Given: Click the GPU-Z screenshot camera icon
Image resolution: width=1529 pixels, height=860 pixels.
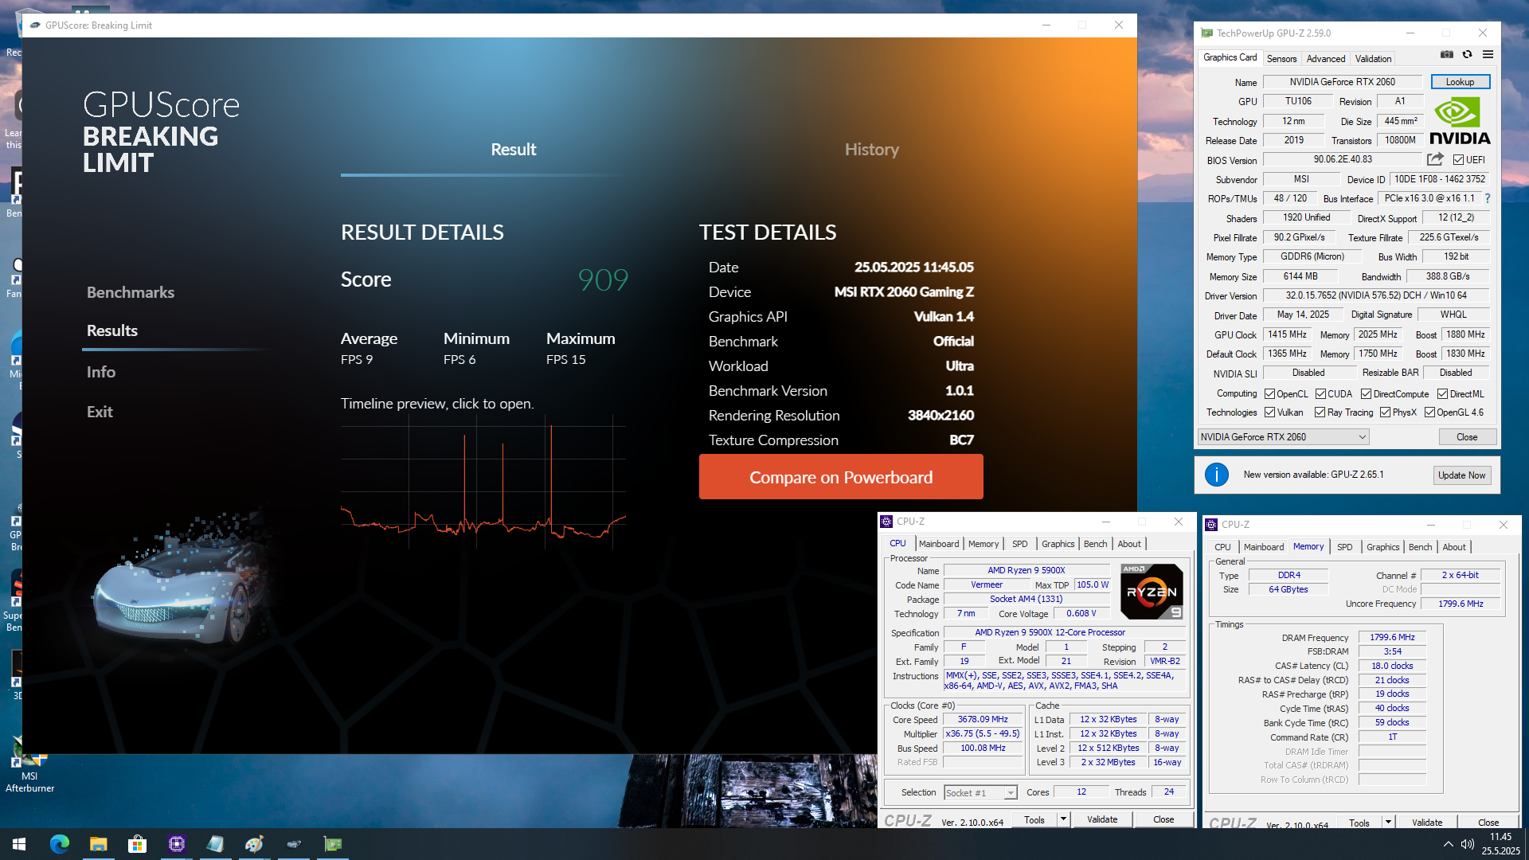Looking at the screenshot, I should [x=1446, y=55].
